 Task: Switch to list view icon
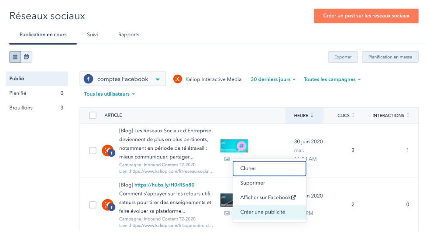15,57
